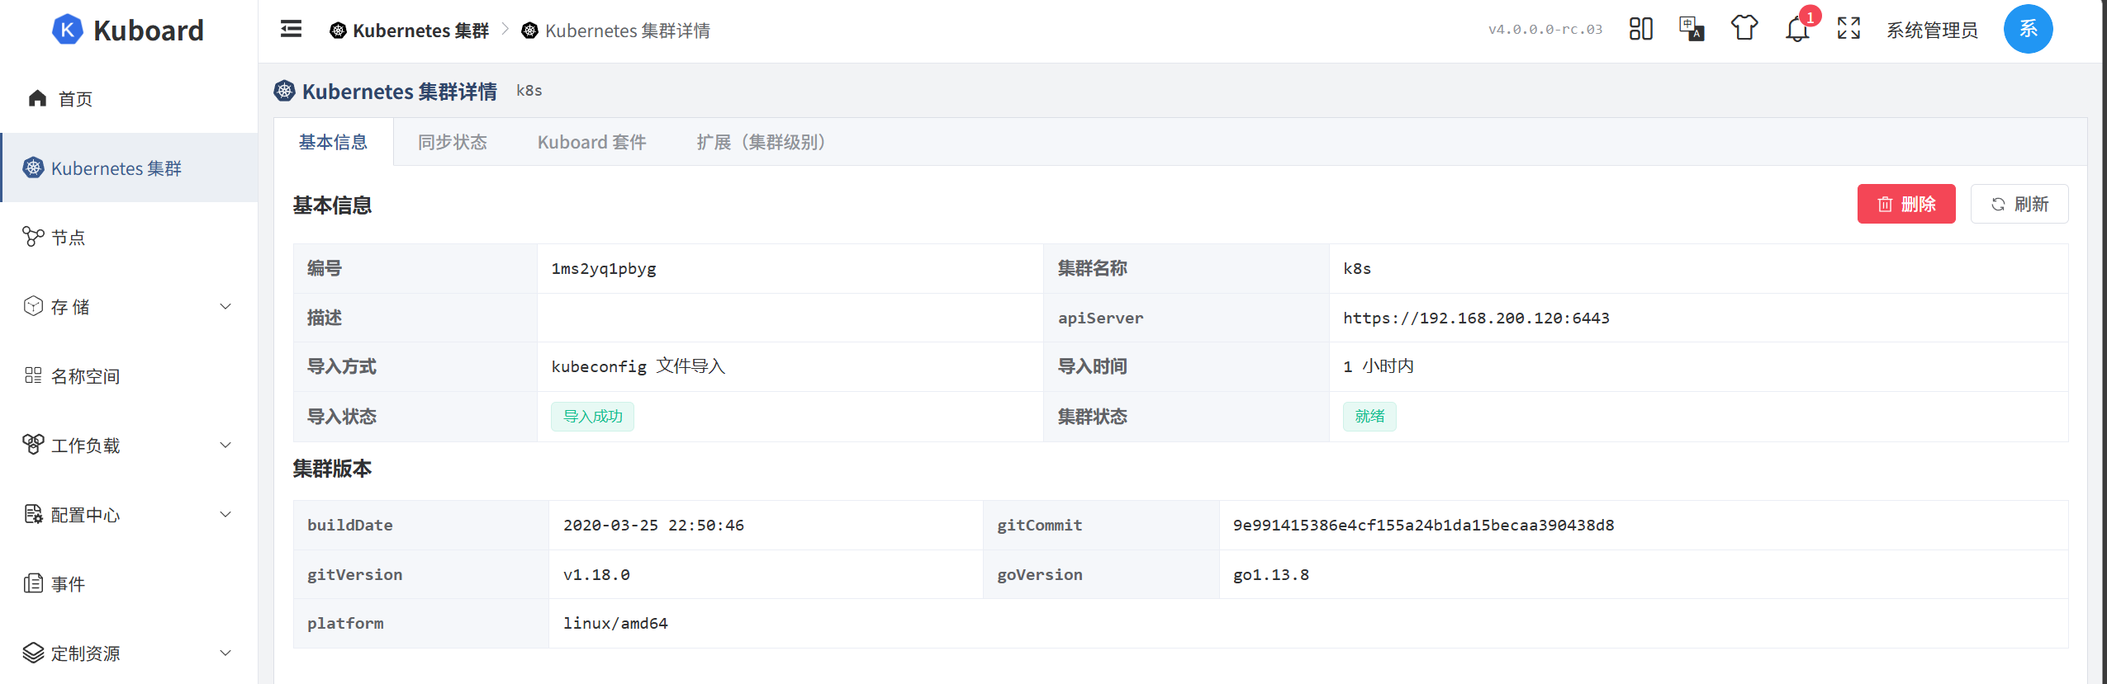Click the red 删除 delete button
2107x684 pixels.
tap(1906, 204)
